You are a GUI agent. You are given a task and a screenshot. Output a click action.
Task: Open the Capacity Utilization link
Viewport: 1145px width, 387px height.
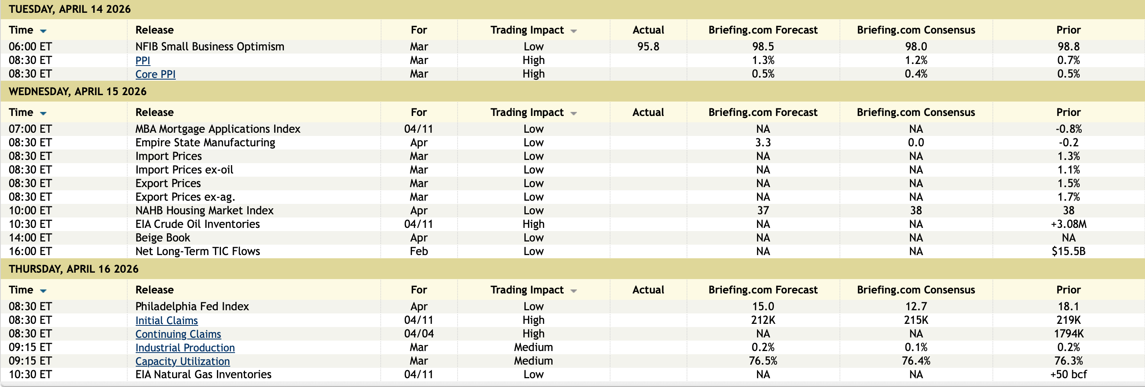tap(182, 361)
